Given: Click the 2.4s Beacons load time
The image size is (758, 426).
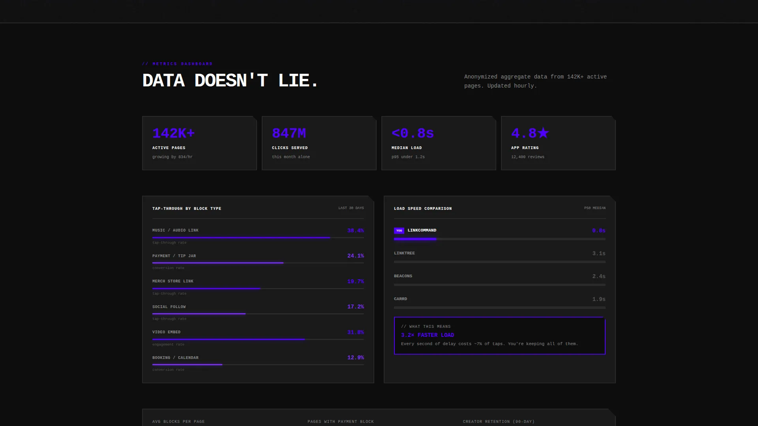Looking at the screenshot, I should coord(599,276).
